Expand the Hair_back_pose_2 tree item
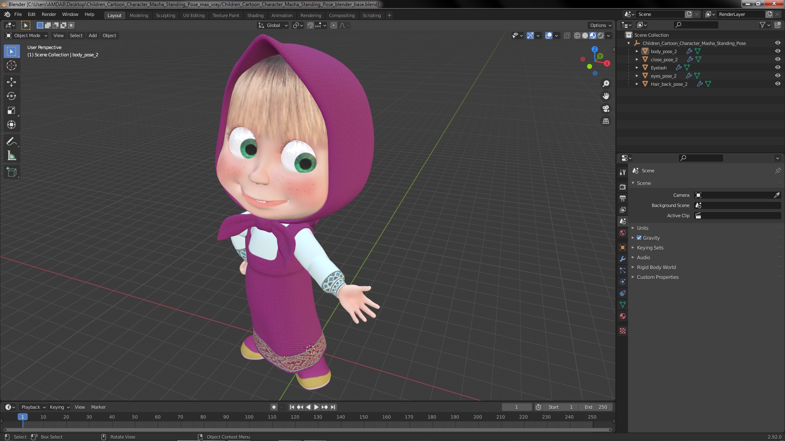This screenshot has width=785, height=441. pyautogui.click(x=637, y=84)
